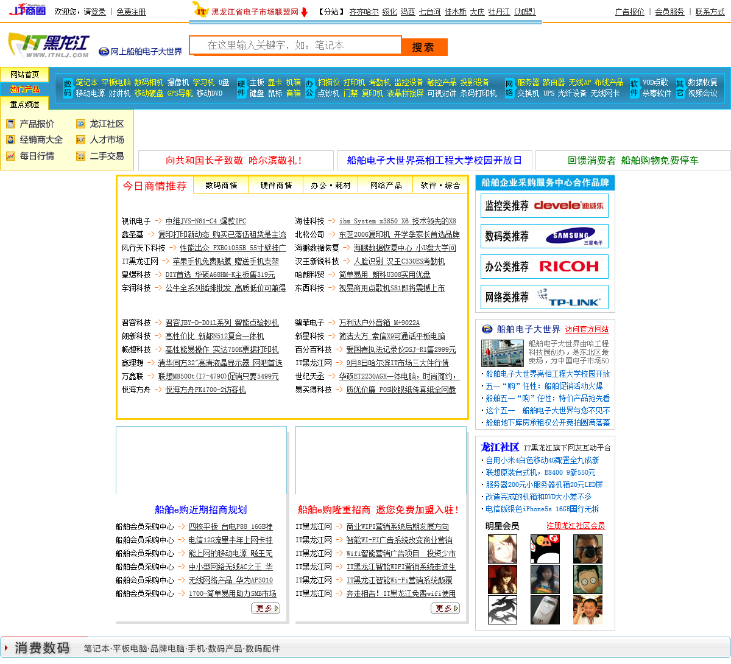Click the 免费注册 link
Image resolution: width=731 pixels, height=664 pixels.
(132, 12)
